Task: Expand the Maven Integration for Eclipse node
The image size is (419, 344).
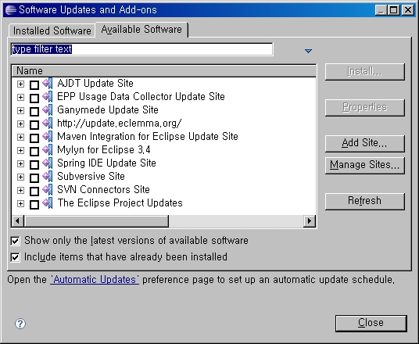Action: tap(20, 137)
